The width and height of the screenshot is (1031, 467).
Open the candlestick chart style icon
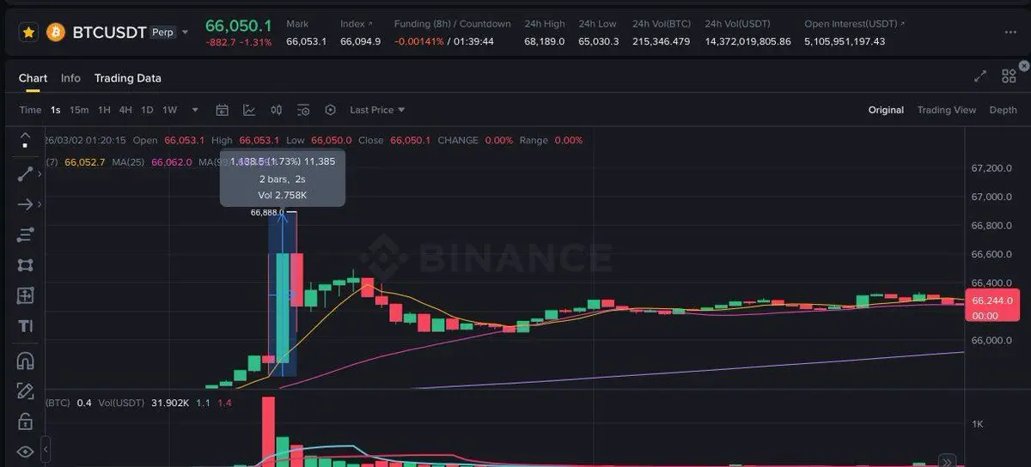pyautogui.click(x=277, y=110)
